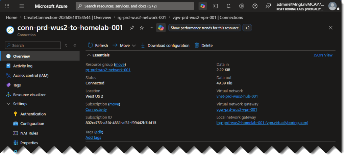Click the Refresh toolbar button

click(x=98, y=45)
